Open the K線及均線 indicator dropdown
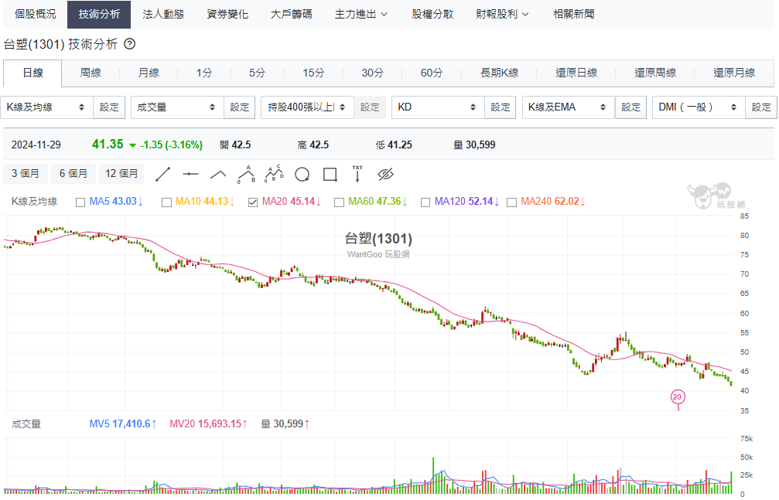The height and width of the screenshot is (500, 779). click(46, 107)
